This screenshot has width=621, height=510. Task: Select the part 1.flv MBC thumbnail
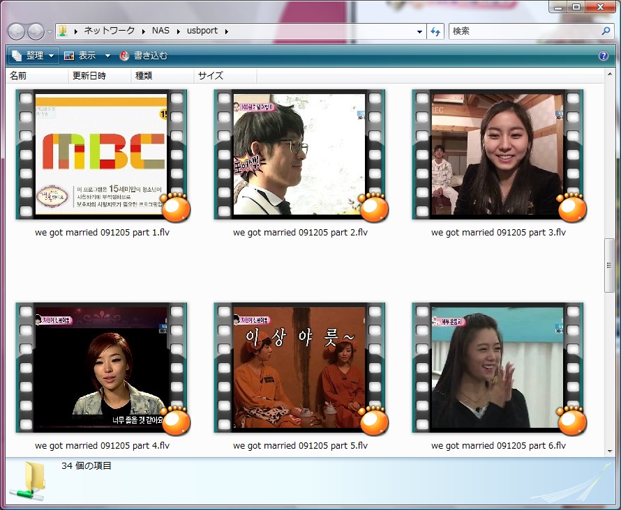click(101, 154)
